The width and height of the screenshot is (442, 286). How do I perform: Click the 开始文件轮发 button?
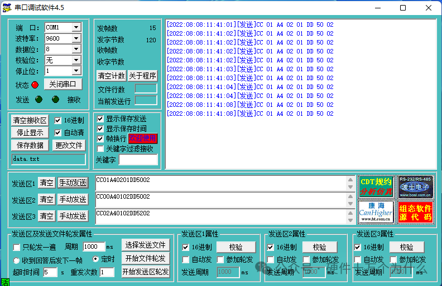click(146, 258)
